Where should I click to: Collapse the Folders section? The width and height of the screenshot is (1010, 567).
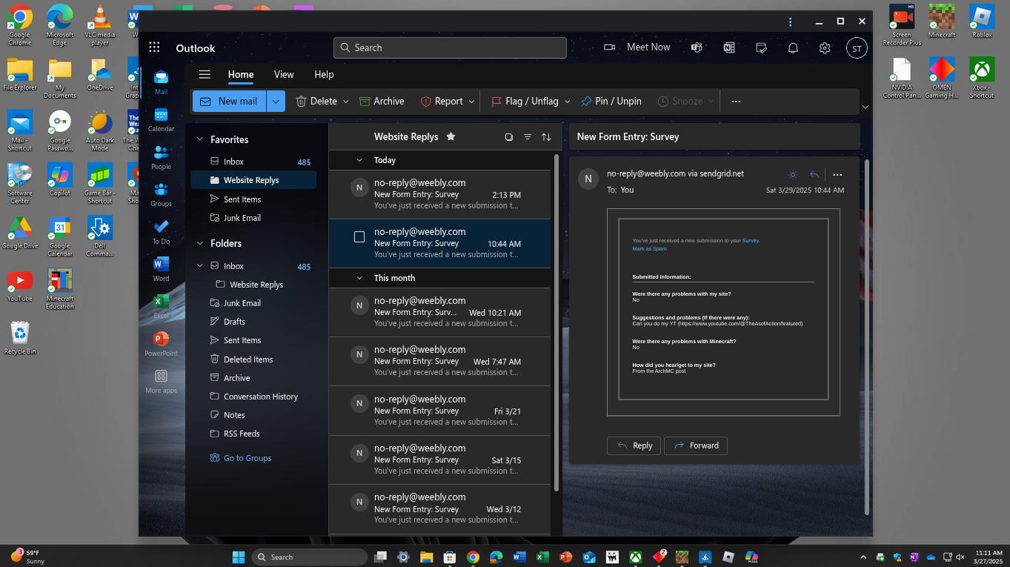(199, 243)
